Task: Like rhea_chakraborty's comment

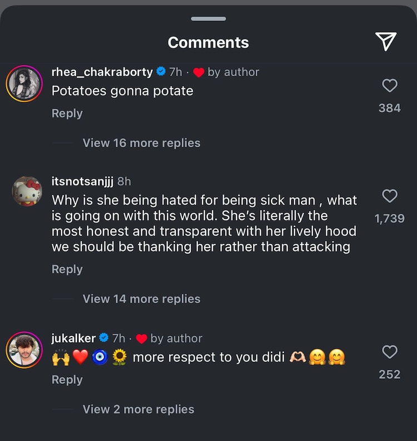Action: tap(390, 86)
